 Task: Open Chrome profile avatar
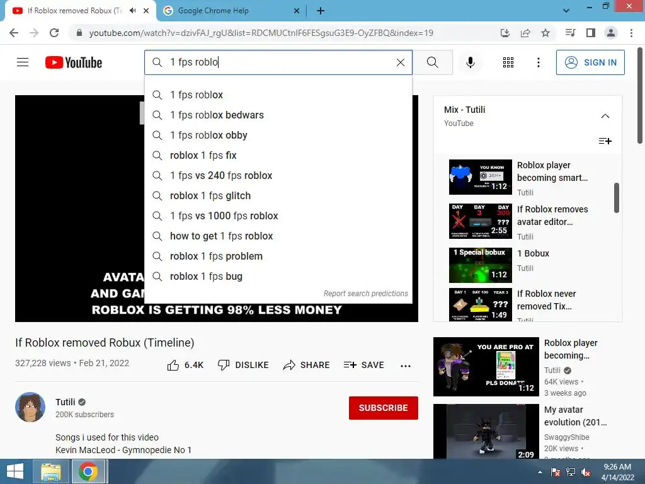pyautogui.click(x=611, y=33)
